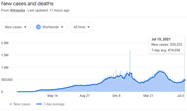Open the All time range dropdown arrow
Viewport: 187px width, 111px height.
pos(89,27)
